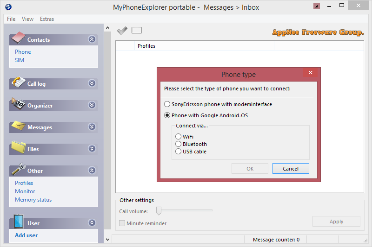Click the sidebar scrollbar down arrow
This screenshot has height=247, width=372.
tap(108, 240)
